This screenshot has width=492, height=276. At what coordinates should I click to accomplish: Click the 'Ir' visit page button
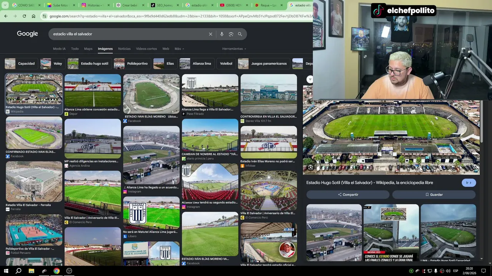point(469,183)
